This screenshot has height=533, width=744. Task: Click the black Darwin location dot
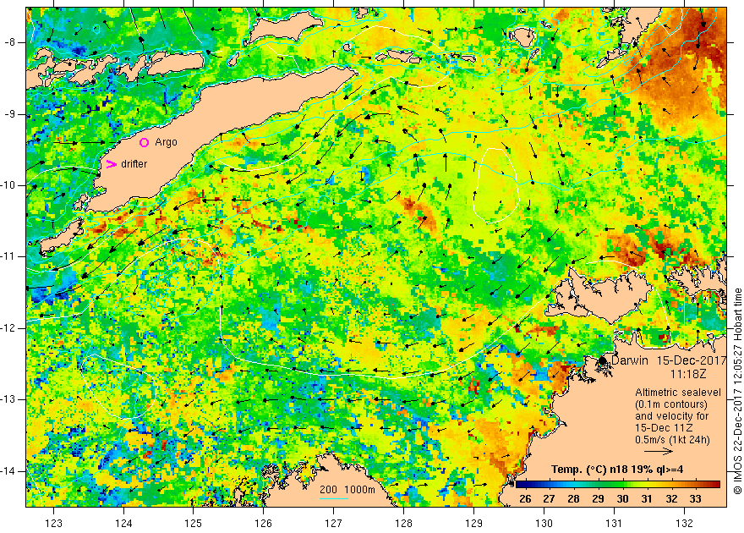(x=602, y=360)
